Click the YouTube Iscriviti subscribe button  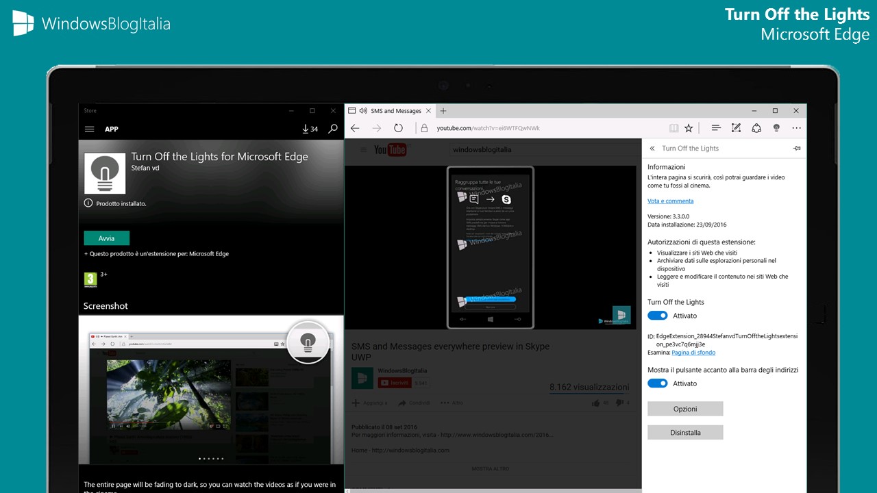[395, 383]
